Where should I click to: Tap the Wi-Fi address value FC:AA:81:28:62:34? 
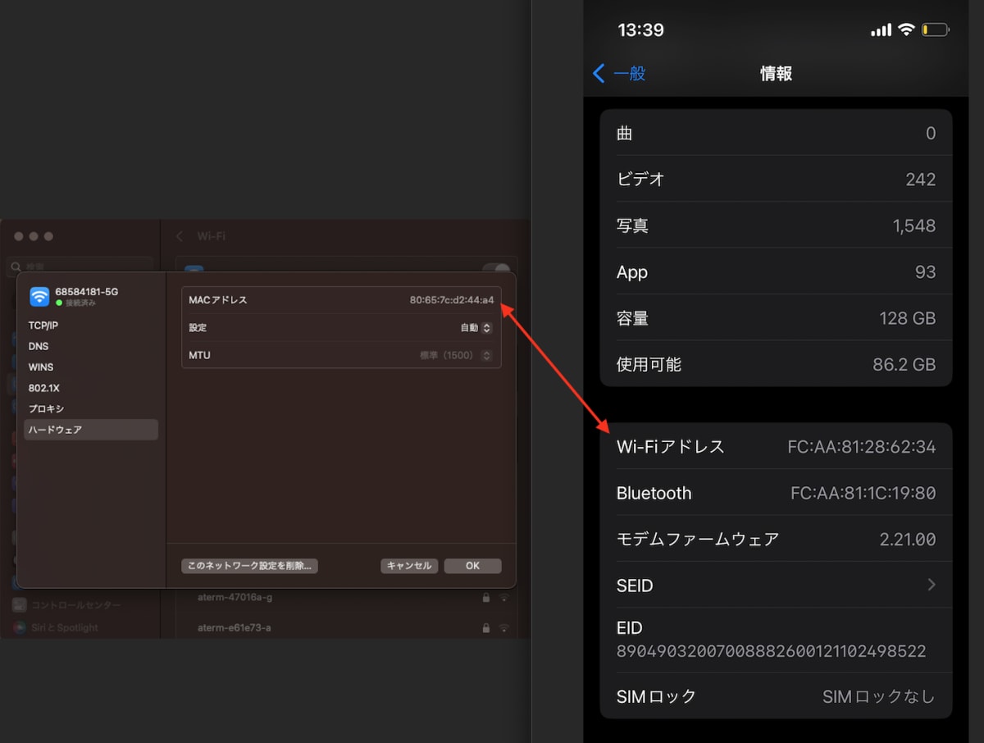tap(862, 447)
